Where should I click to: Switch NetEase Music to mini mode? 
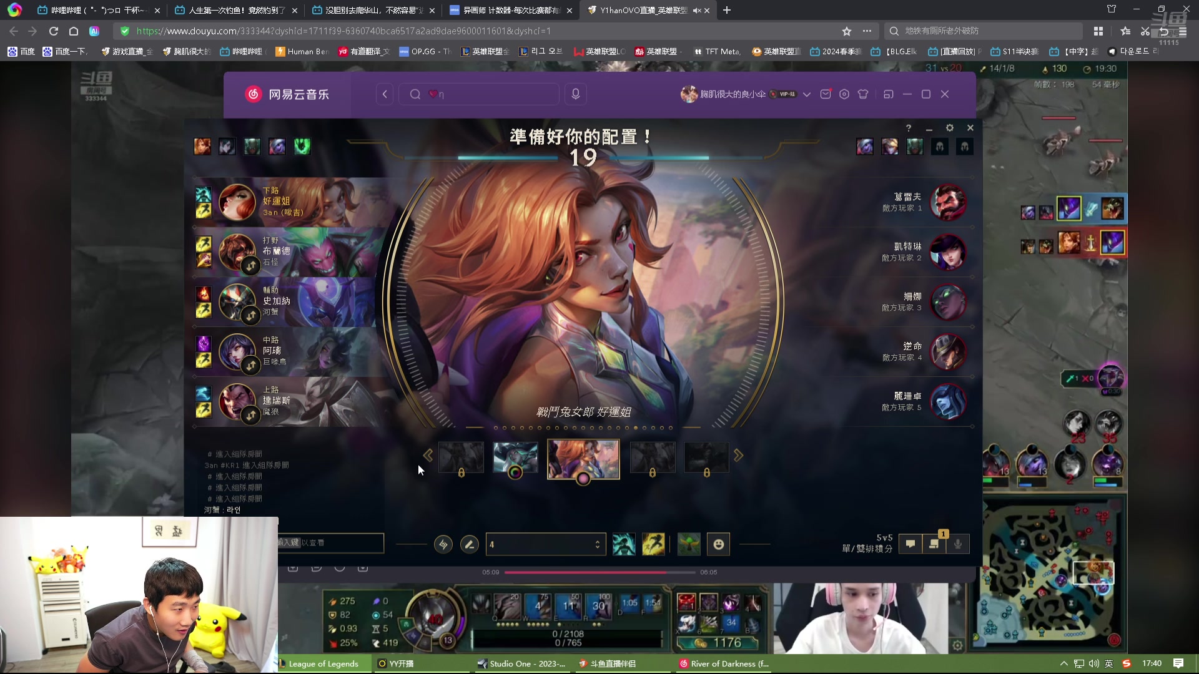tap(889, 94)
